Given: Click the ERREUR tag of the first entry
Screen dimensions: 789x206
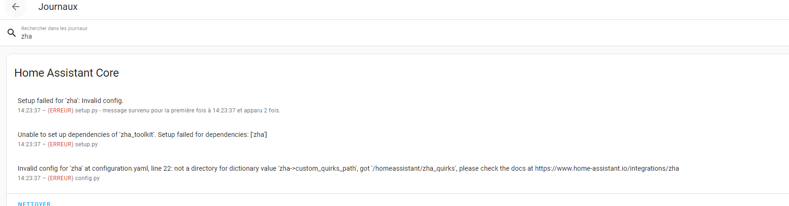Looking at the screenshot, I should pyautogui.click(x=60, y=111).
